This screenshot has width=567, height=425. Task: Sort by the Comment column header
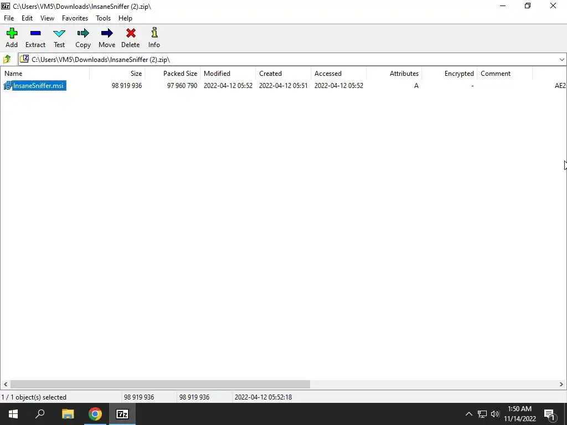504,74
